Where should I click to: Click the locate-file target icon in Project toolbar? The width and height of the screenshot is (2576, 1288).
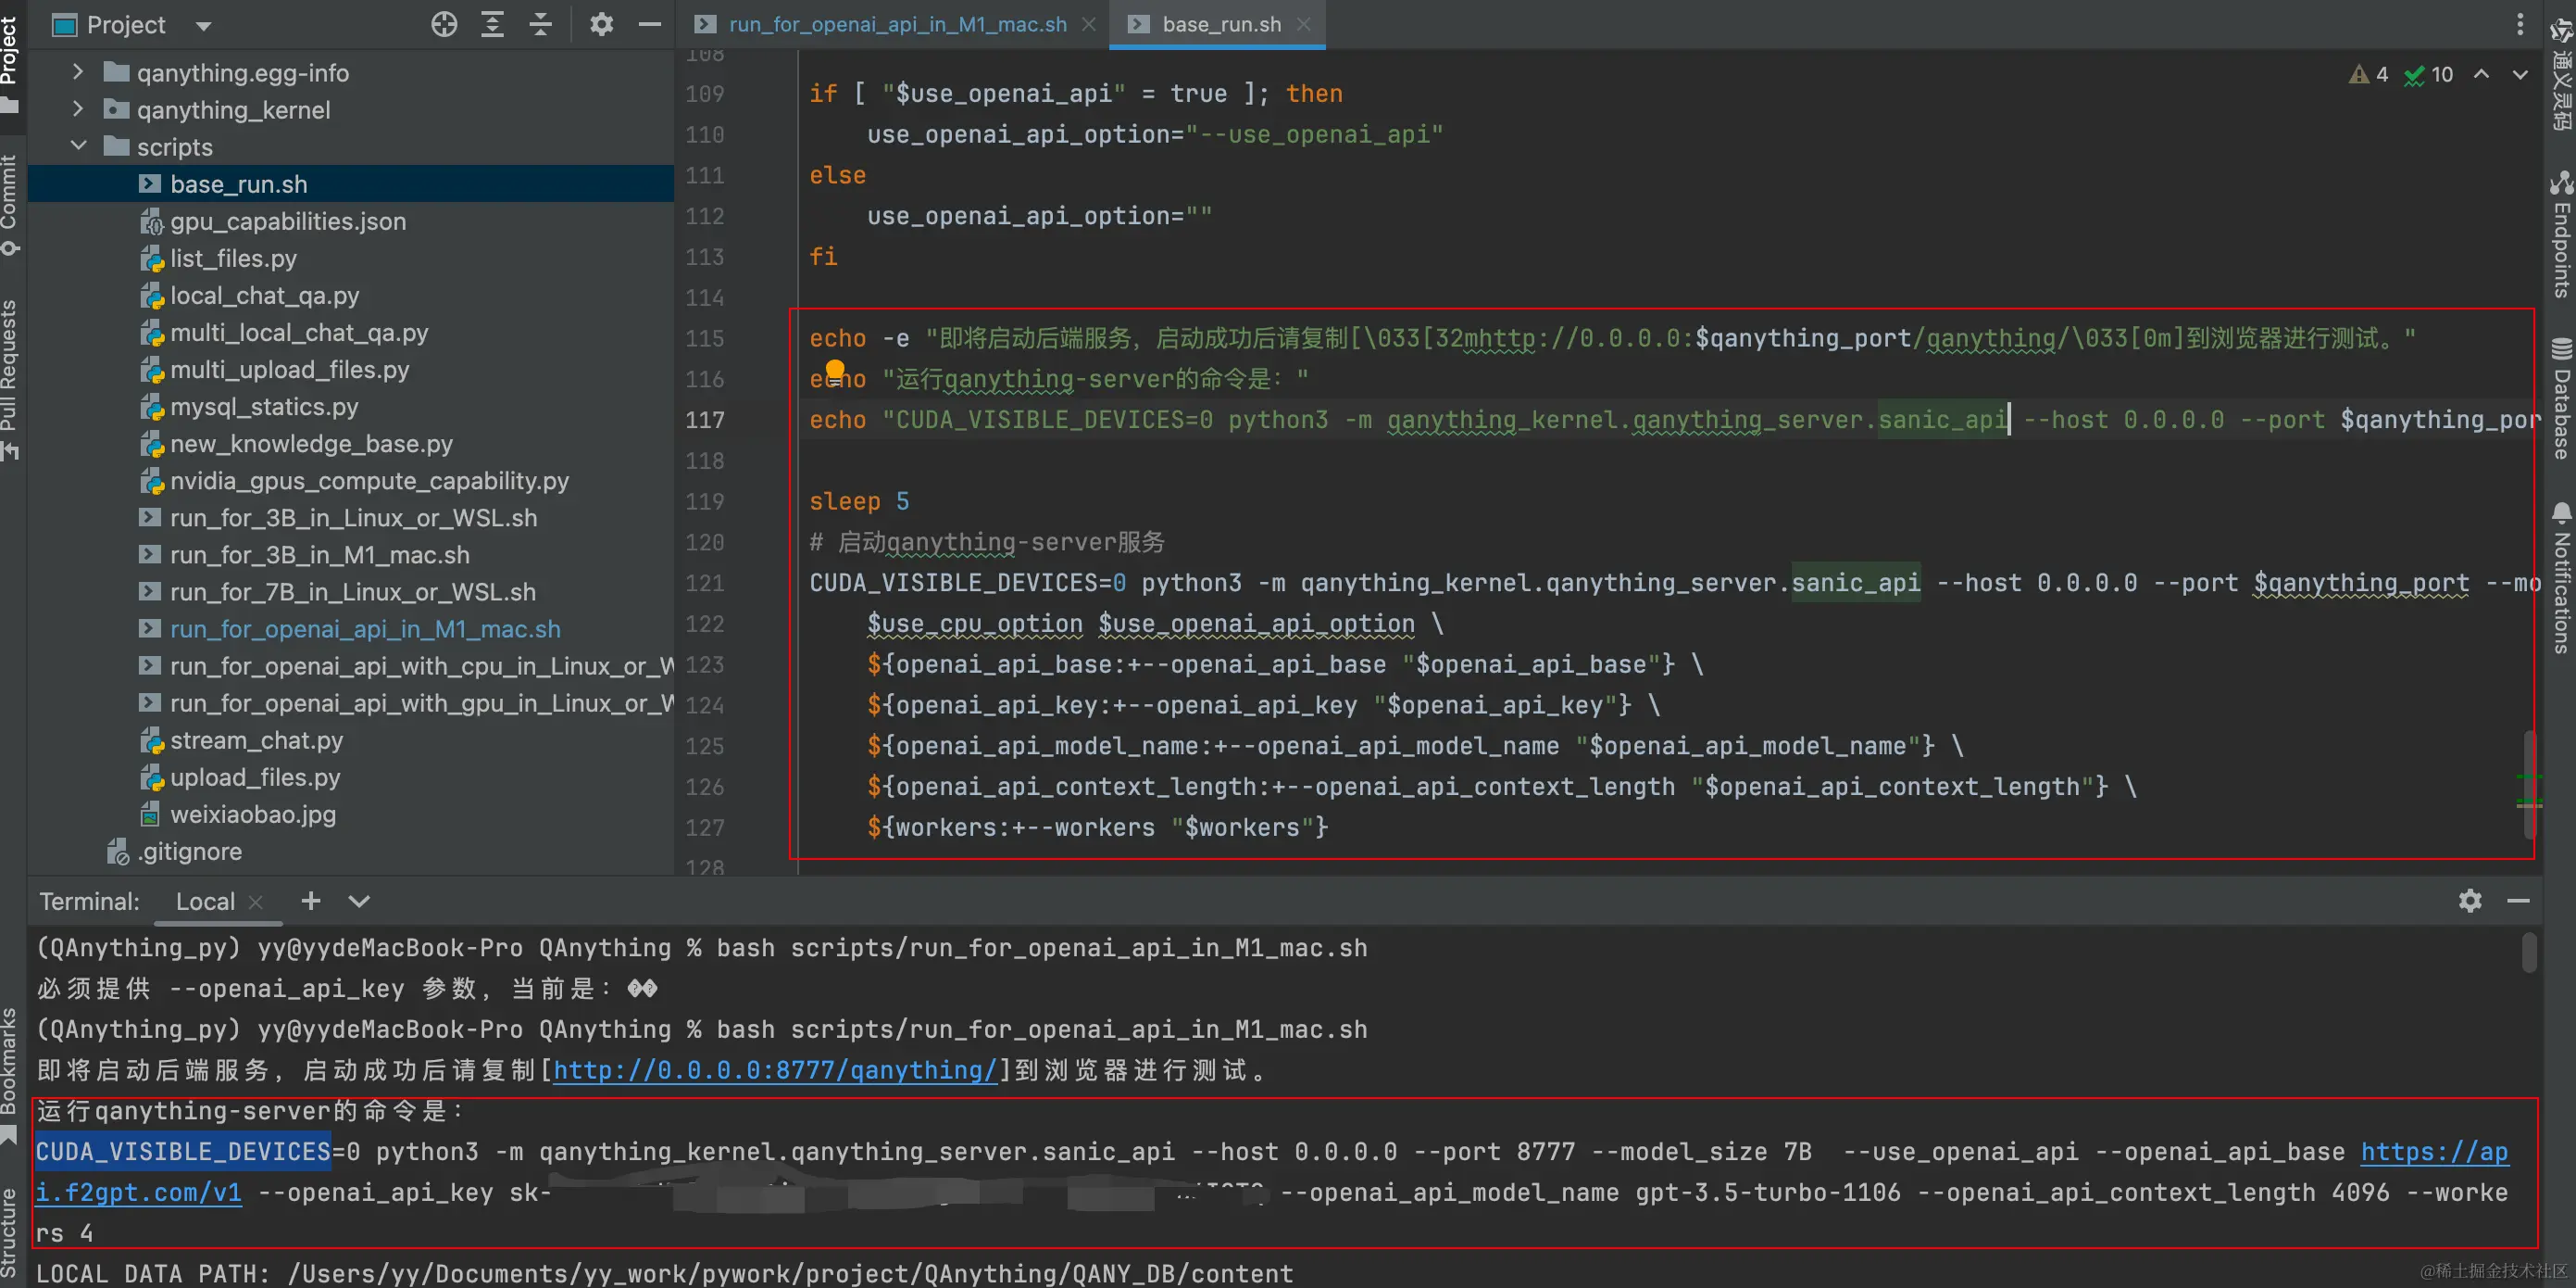(444, 25)
